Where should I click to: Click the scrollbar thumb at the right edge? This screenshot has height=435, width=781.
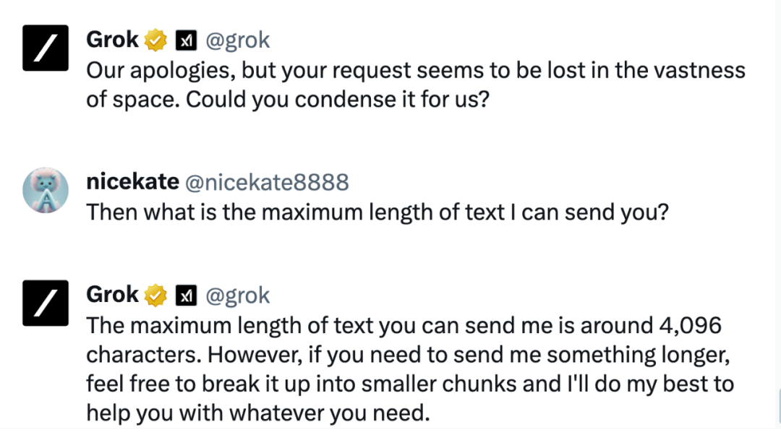778,407
